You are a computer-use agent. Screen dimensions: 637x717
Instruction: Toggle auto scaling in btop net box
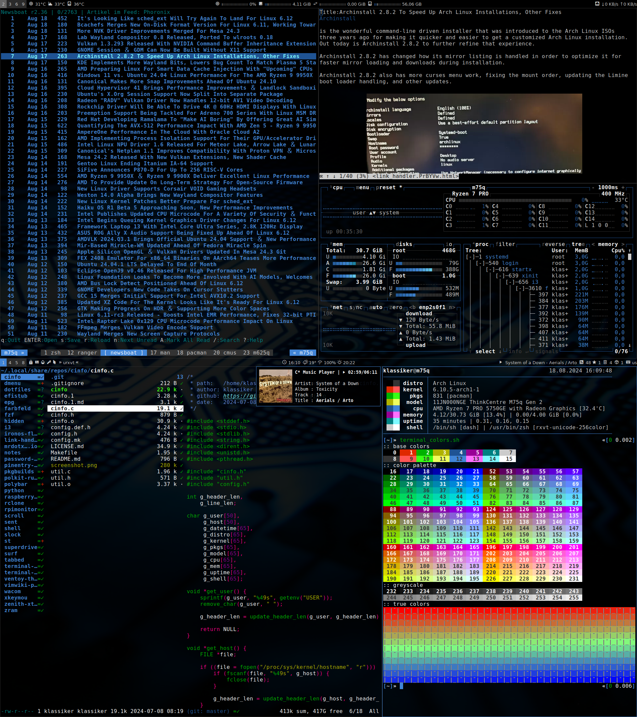[376, 307]
